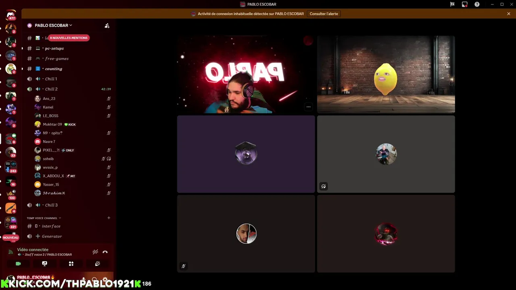The height and width of the screenshot is (290, 516).
Task: Open the server with 243 badge
Action: (11, 166)
